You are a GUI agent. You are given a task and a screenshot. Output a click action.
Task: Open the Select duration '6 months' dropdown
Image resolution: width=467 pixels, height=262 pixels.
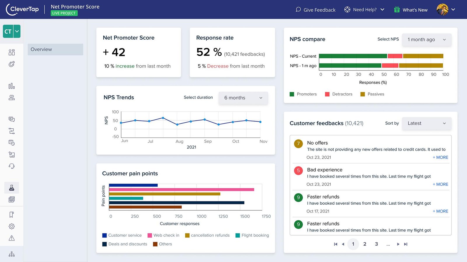tap(243, 98)
